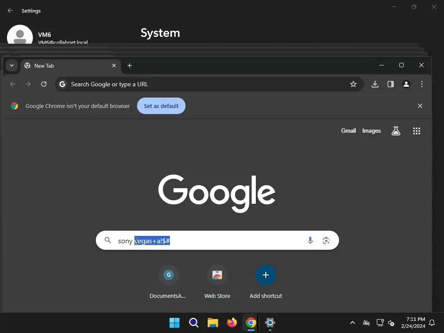
Task: Launch Firefox from taskbar
Action: click(232, 323)
